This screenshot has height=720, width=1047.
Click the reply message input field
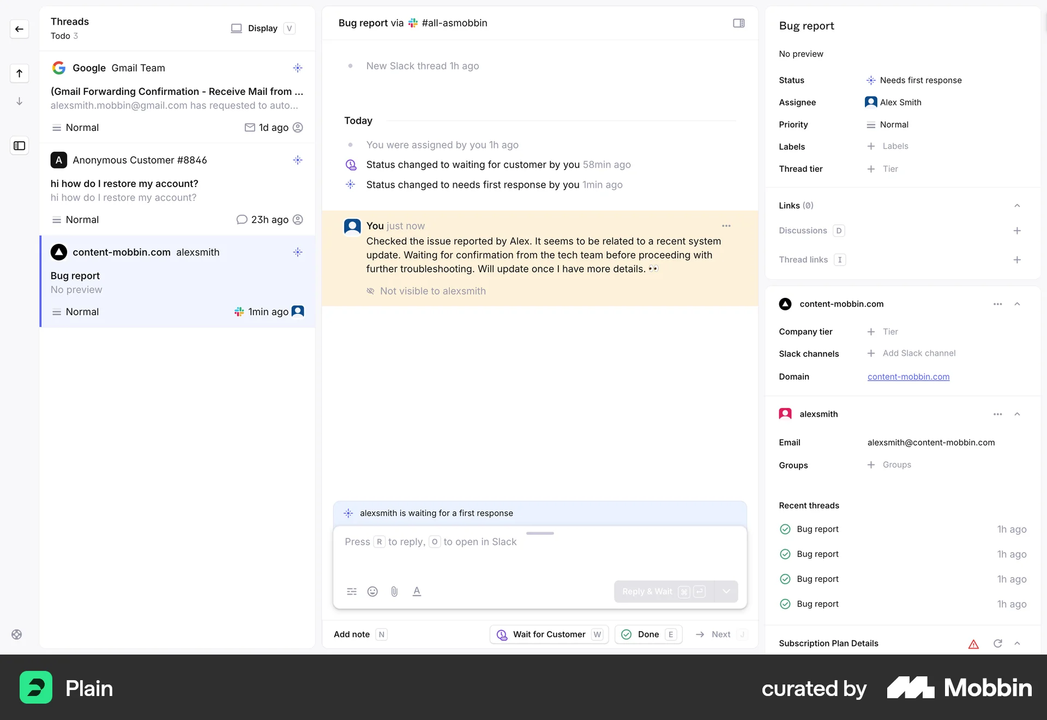[x=540, y=554]
